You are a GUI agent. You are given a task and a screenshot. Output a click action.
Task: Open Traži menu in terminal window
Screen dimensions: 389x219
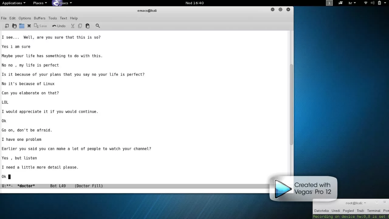point(360,211)
